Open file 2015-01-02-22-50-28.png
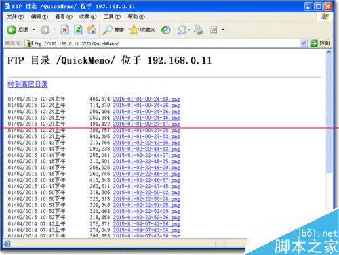The image size is (339, 255). point(146,199)
